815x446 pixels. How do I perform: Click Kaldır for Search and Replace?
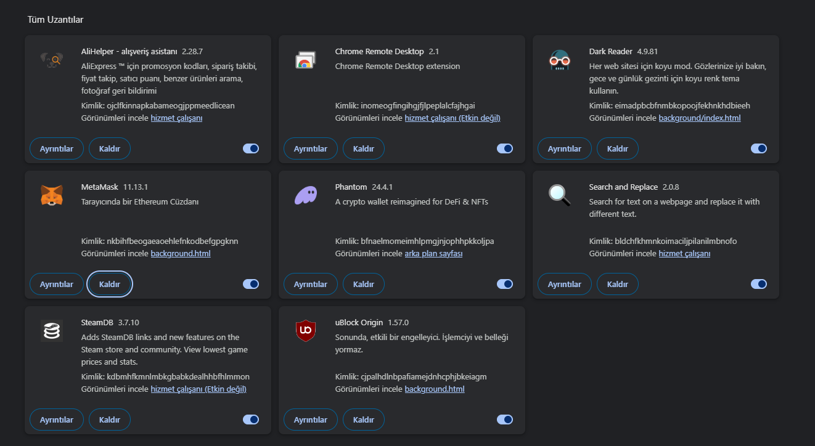click(618, 284)
